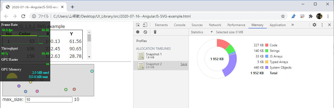Image resolution: width=334 pixels, height=108 pixels.
Task: Switch to the Console tab
Action: pos(179,25)
